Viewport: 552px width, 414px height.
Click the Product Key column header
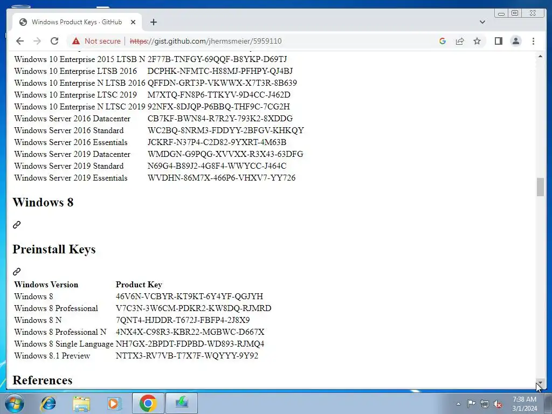pos(139,285)
